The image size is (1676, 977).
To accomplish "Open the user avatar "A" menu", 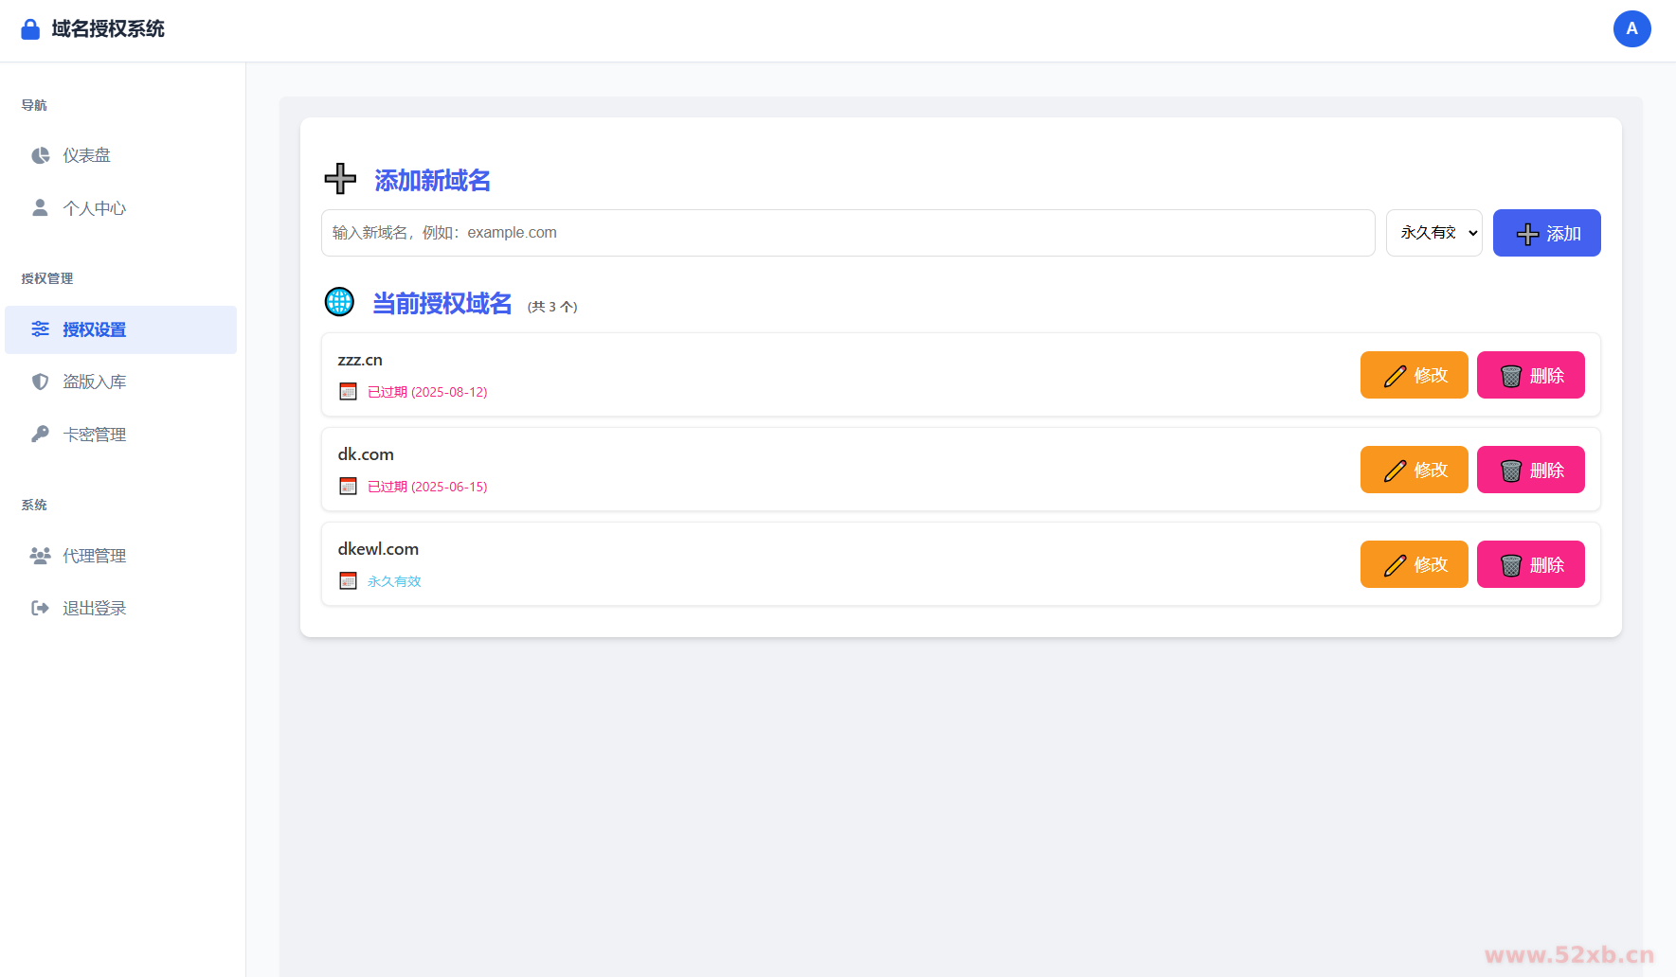I will [1631, 29].
